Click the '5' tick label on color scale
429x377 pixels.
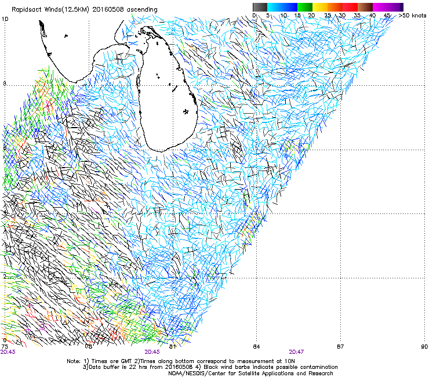tap(268, 16)
